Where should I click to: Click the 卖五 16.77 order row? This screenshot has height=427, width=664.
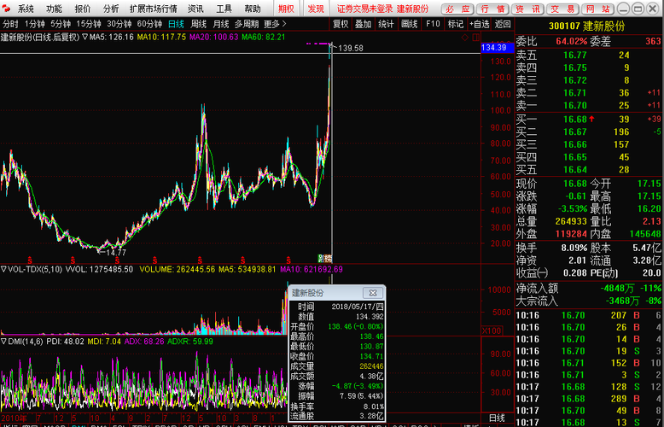[x=589, y=55]
